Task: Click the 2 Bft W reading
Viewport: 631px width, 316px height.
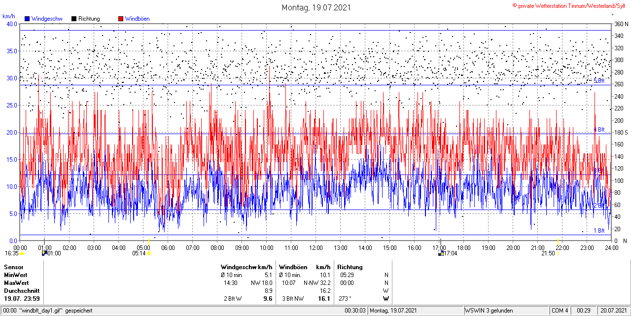Action: (233, 299)
